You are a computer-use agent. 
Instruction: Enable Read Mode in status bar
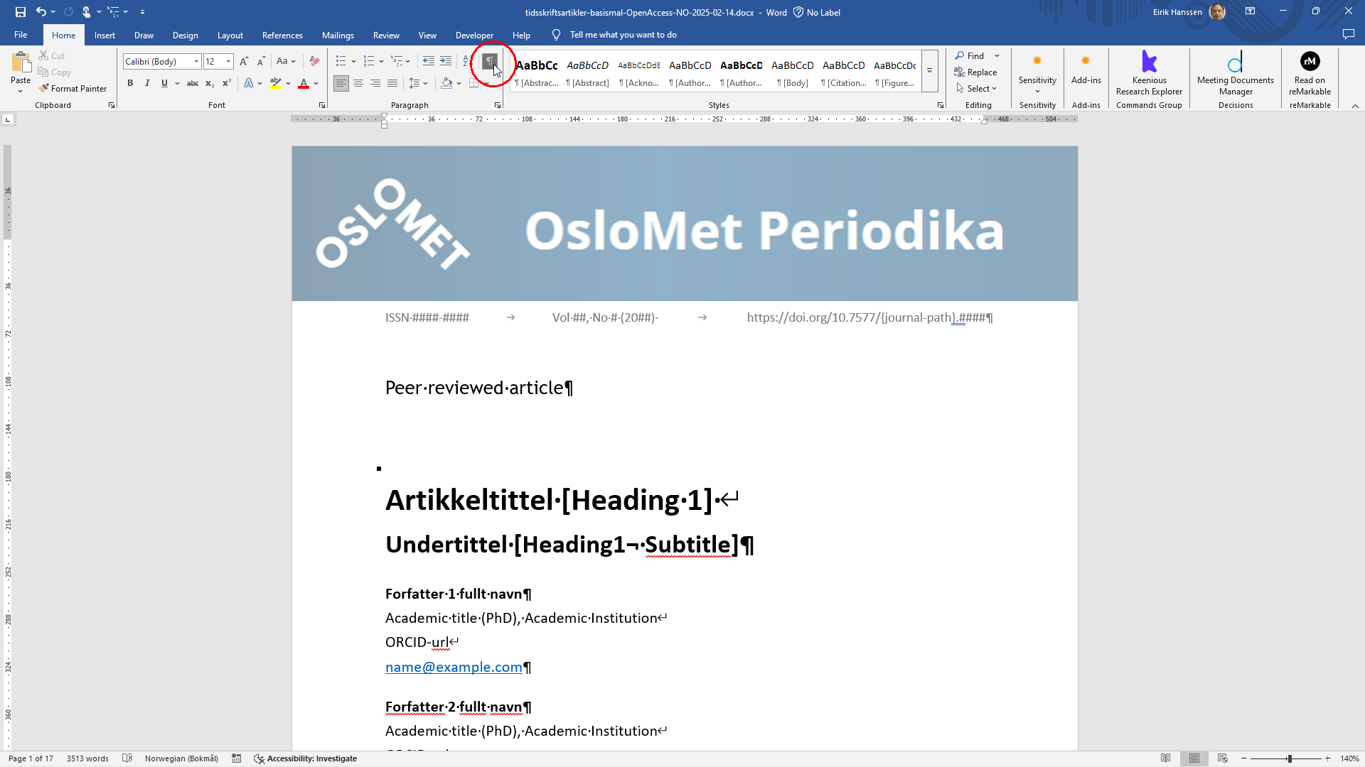tap(1166, 758)
